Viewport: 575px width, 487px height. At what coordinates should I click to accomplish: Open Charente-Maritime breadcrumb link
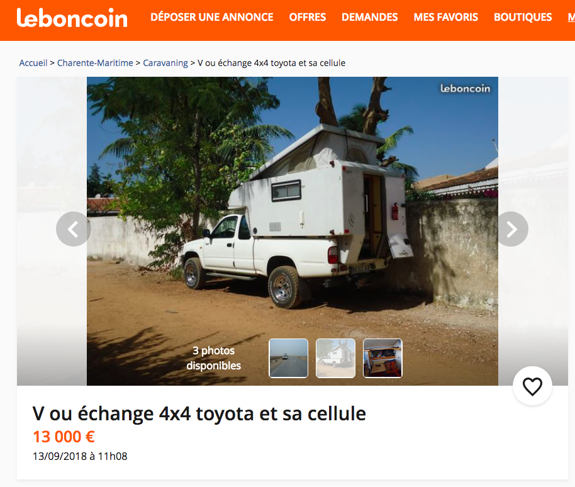(95, 63)
